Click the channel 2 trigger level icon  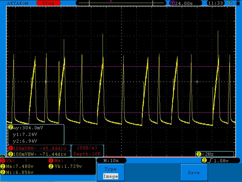coord(204,160)
